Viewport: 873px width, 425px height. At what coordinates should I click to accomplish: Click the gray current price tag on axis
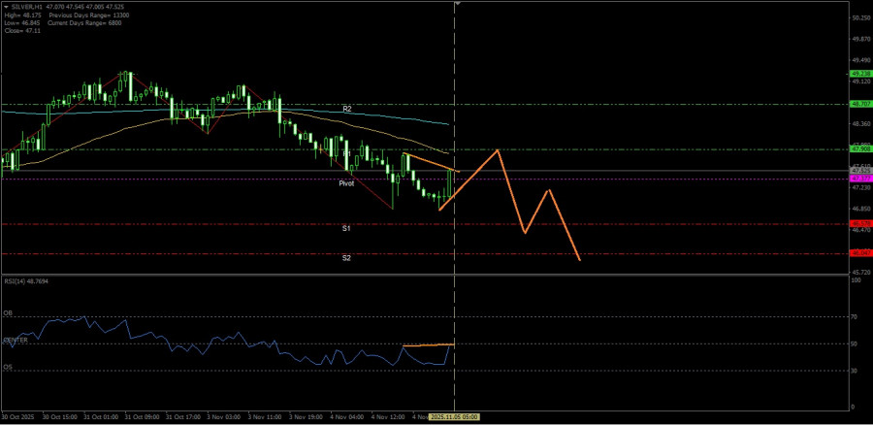[x=859, y=170]
